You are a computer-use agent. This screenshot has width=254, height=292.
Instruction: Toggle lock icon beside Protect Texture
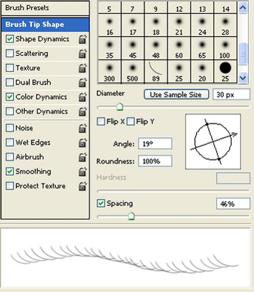pos(82,186)
